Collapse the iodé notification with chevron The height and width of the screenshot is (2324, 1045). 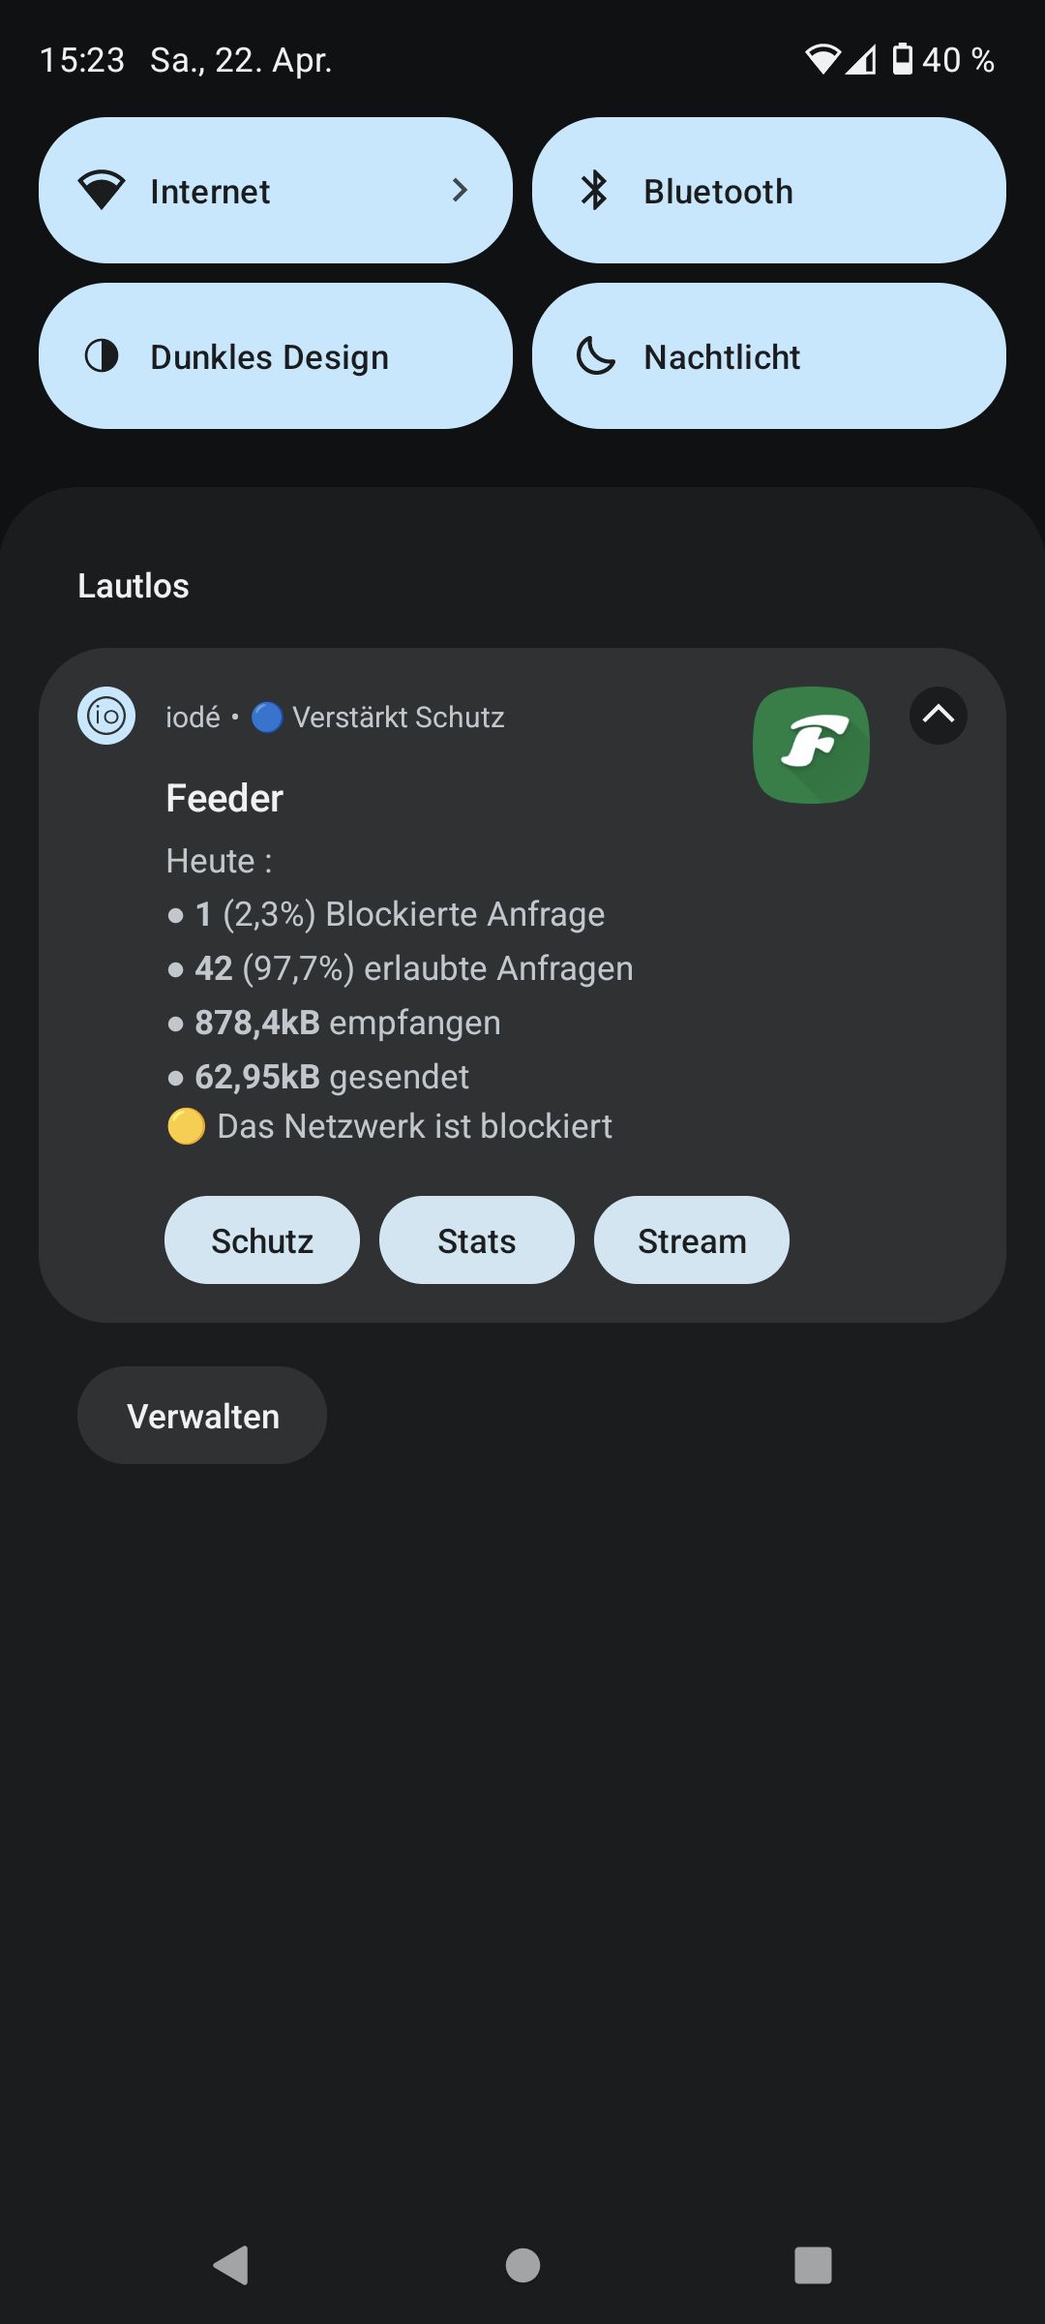[x=939, y=716]
